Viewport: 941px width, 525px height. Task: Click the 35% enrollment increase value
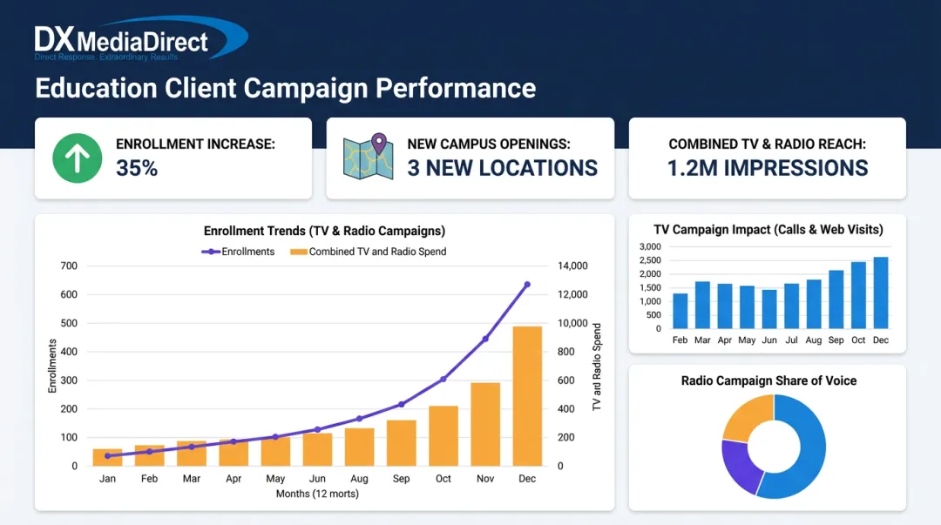[137, 168]
